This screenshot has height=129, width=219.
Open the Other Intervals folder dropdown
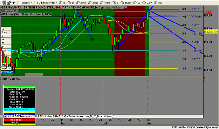pyautogui.click(x=46, y=3)
